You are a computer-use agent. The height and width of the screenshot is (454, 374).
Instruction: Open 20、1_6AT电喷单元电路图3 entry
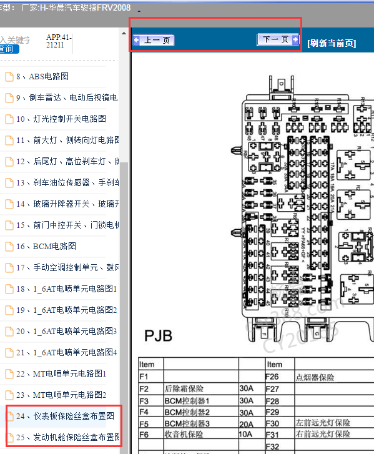click(67, 331)
